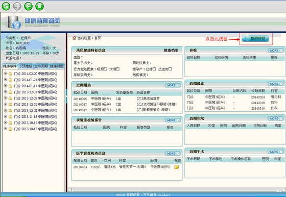This screenshot has height=197, width=286.
Task: Click folder icon of 门诊 2013-12-31 entry
Action: pyautogui.click(x=10, y=92)
